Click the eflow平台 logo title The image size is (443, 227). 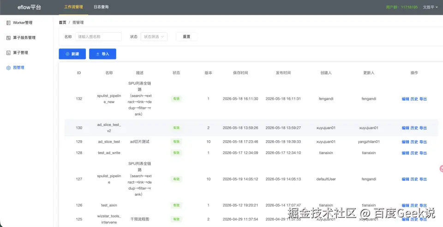(x=29, y=7)
